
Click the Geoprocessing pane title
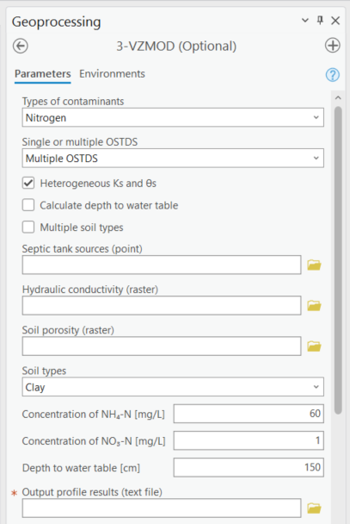pos(57,22)
